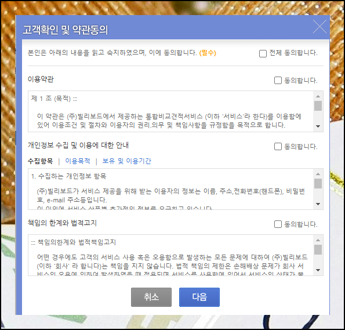The image size is (345, 330).
Task: Click the 다음 button
Action: [199, 297]
